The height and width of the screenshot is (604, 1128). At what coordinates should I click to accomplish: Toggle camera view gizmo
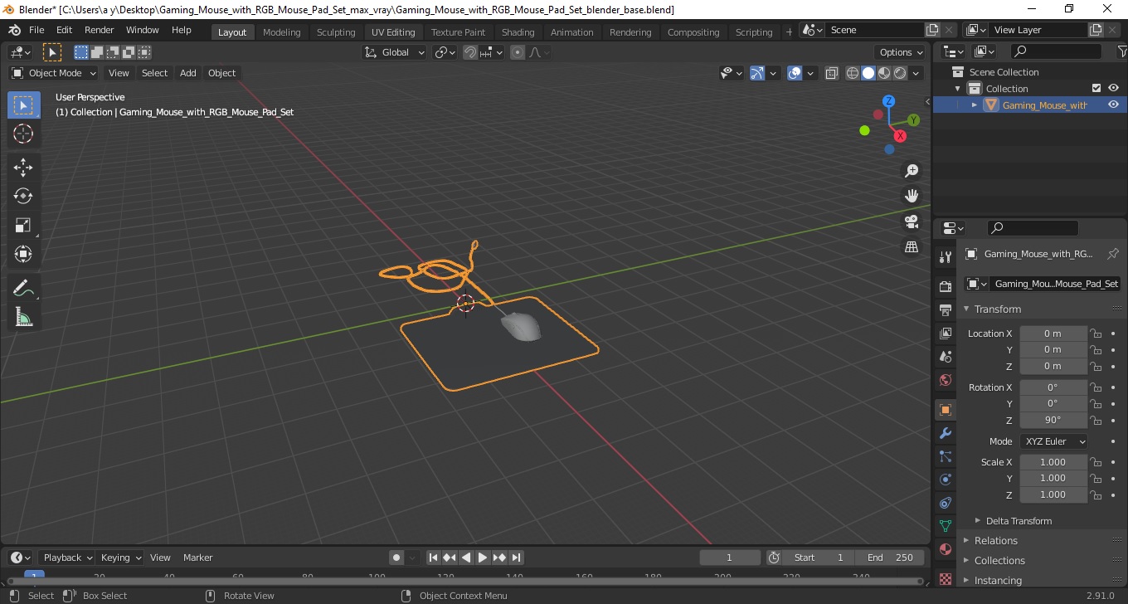[912, 222]
